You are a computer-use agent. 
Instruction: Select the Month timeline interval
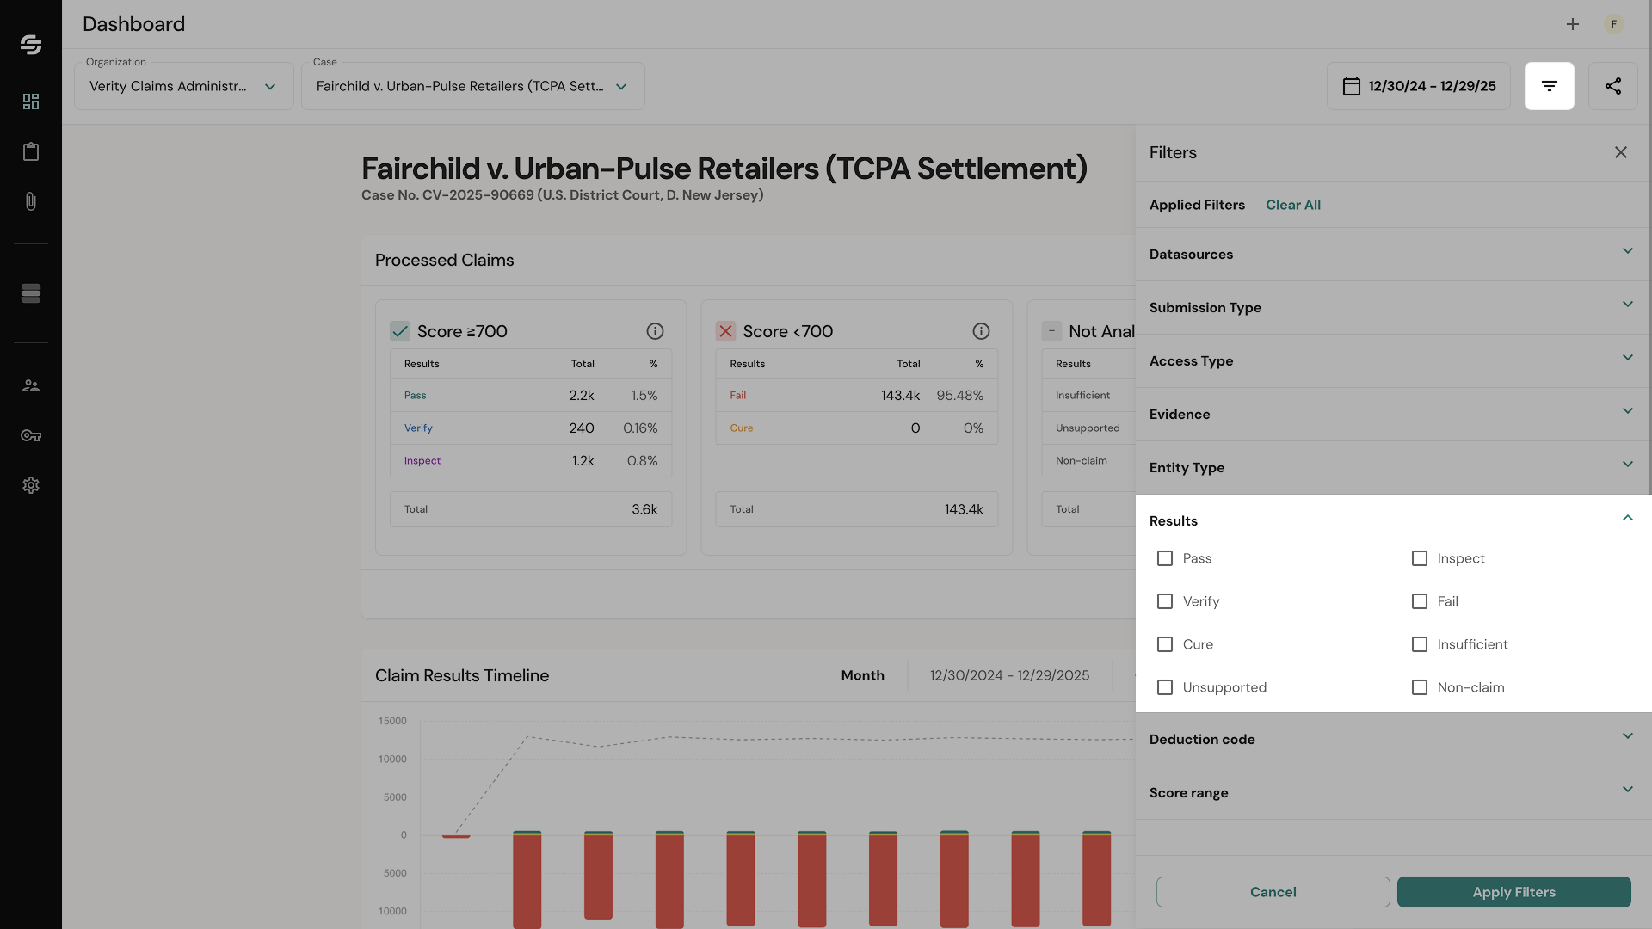tap(863, 675)
